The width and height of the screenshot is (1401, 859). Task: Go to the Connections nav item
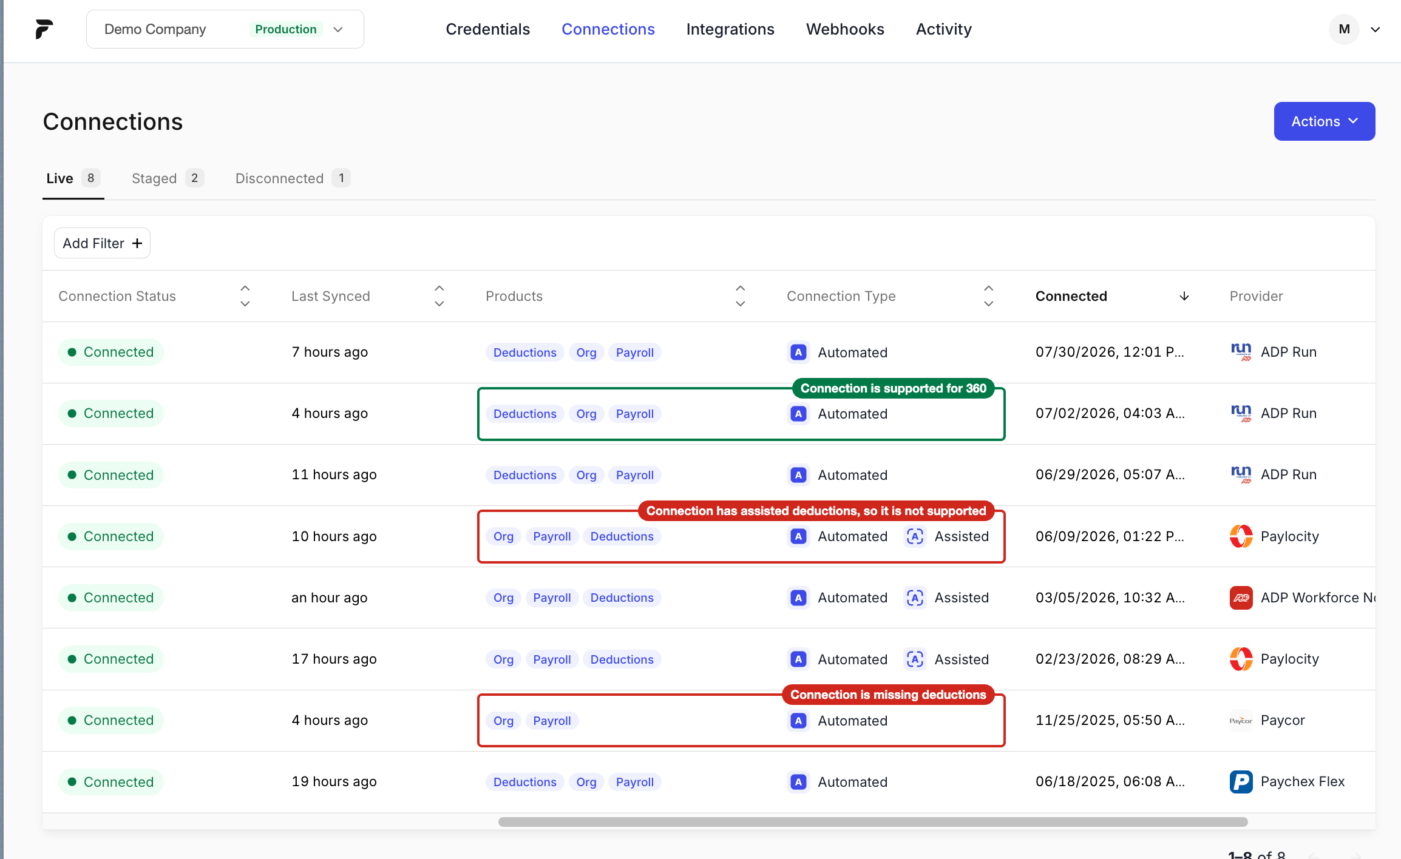pos(608,29)
